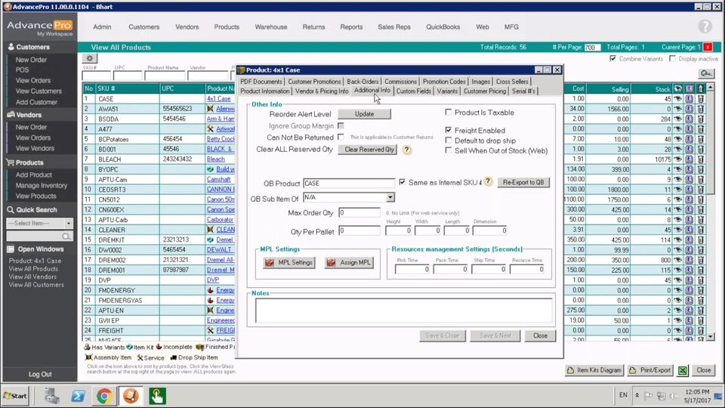Uncheck Same as Internal SKU checkbox
725x408 pixels.
point(403,182)
